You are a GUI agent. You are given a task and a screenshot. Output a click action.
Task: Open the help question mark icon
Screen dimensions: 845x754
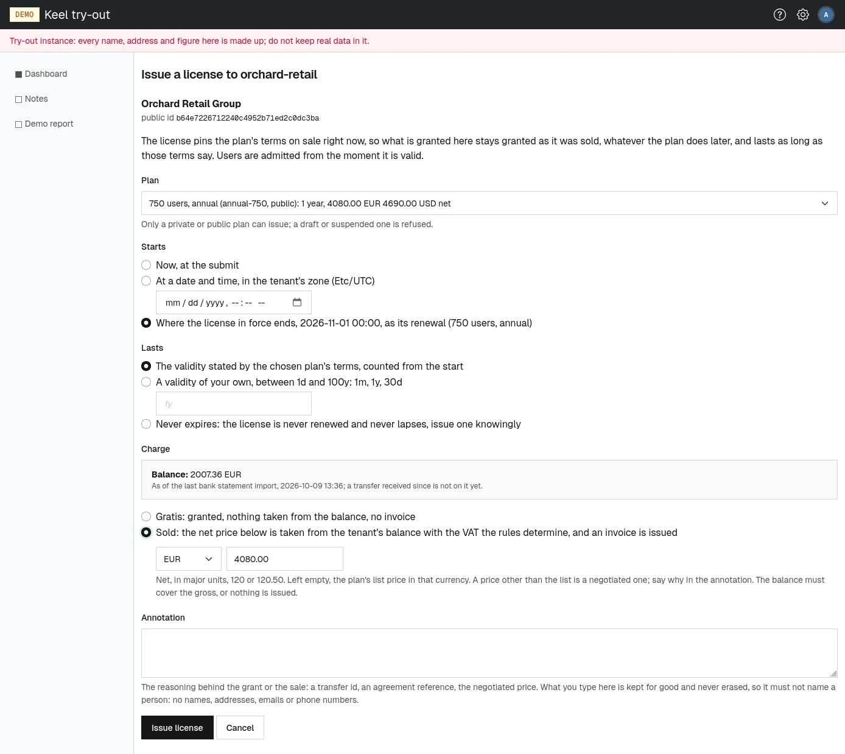[779, 15]
